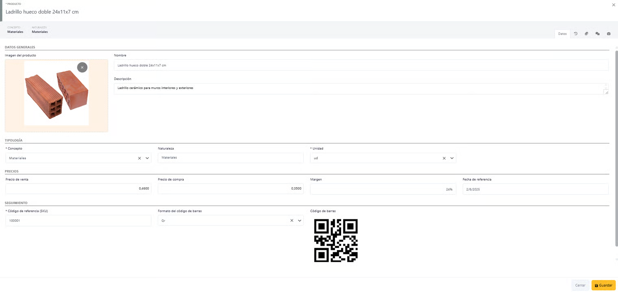Expand the Unidad dropdown
The height and width of the screenshot is (292, 618).
click(x=452, y=158)
